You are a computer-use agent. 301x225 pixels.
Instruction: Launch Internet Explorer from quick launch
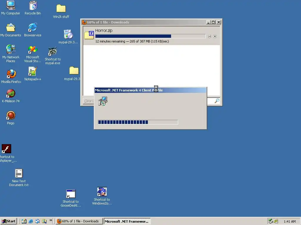point(31,221)
